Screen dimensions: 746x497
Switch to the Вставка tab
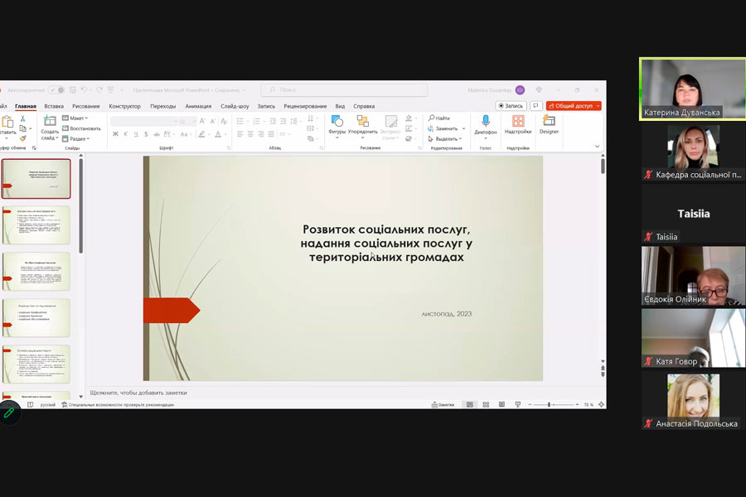54,106
